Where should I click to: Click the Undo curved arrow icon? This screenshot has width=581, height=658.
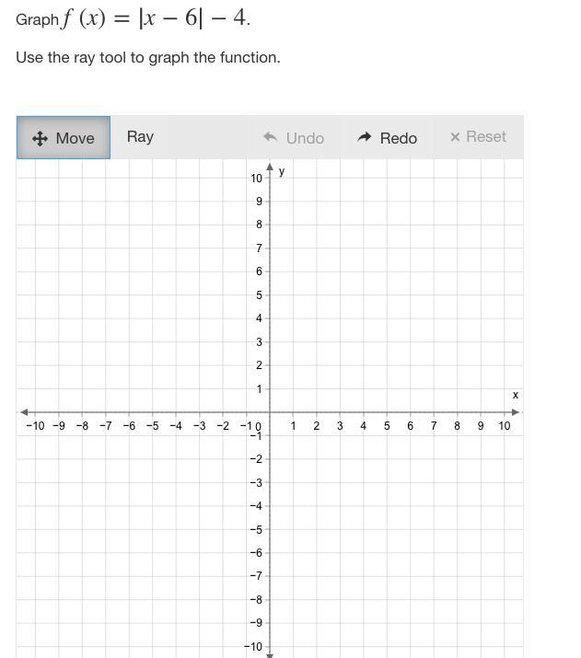pos(271,137)
